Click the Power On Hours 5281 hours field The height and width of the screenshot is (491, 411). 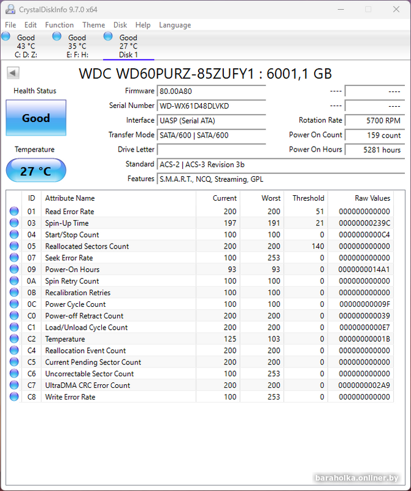pyautogui.click(x=375, y=150)
